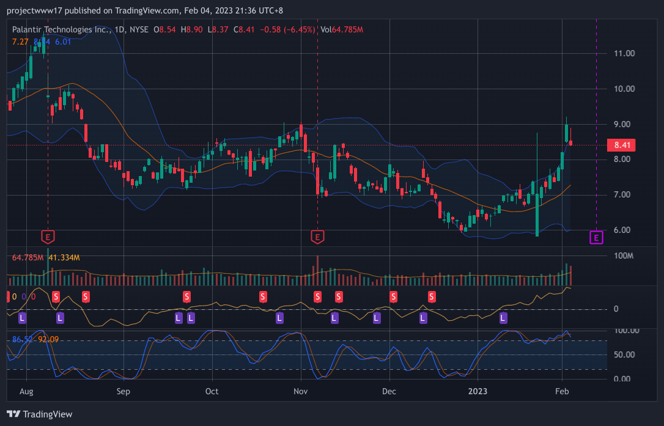This screenshot has width=664, height=426.
Task: Click the red E earnings marker in August
Action: [x=48, y=237]
